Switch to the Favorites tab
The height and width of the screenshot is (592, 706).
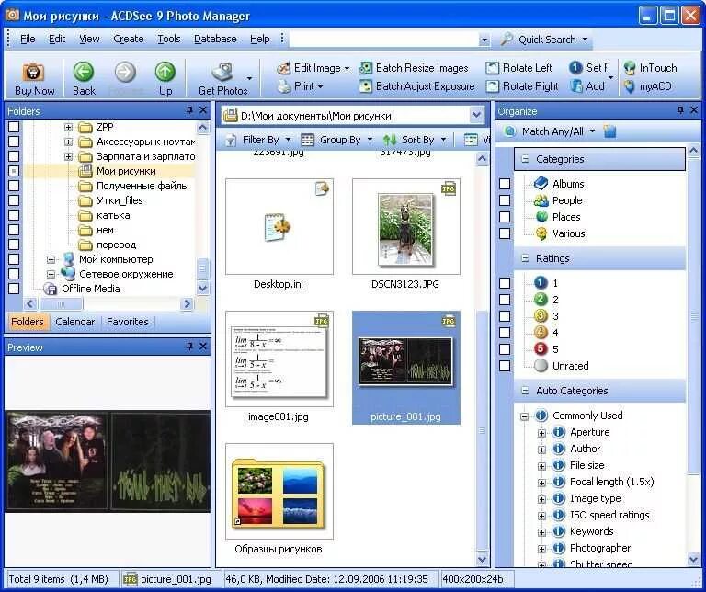[x=128, y=322]
